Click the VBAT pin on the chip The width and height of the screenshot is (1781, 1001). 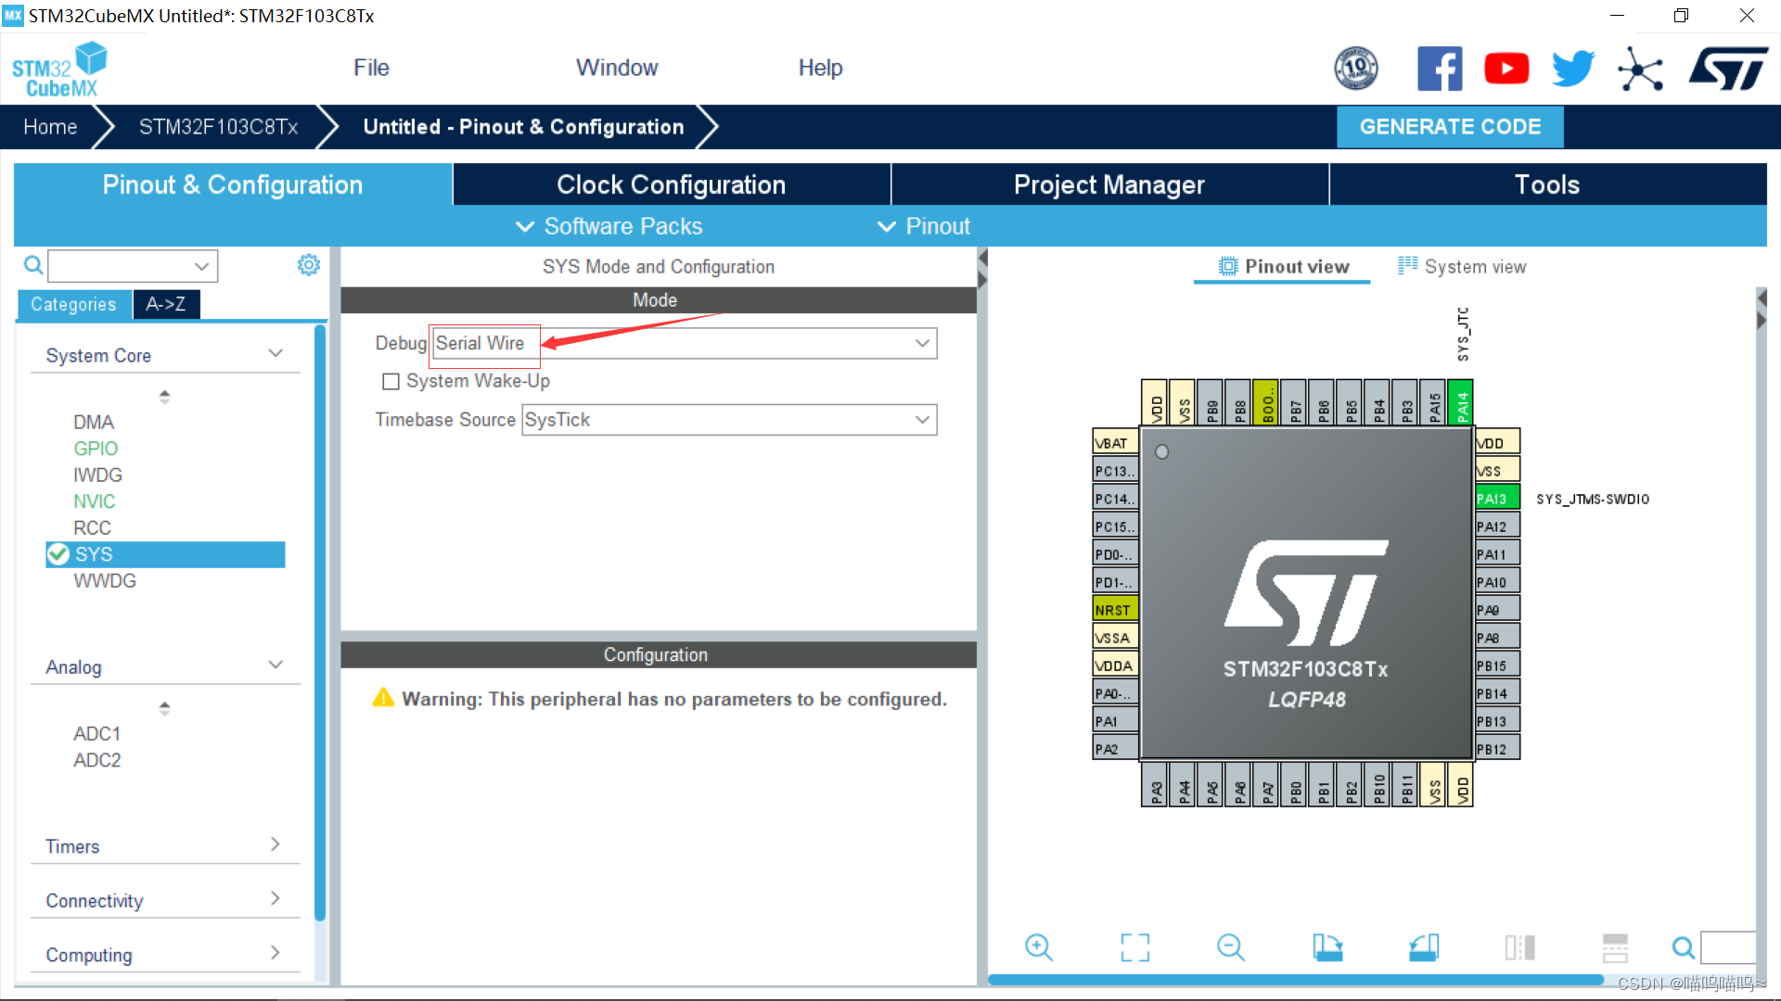tap(1116, 443)
